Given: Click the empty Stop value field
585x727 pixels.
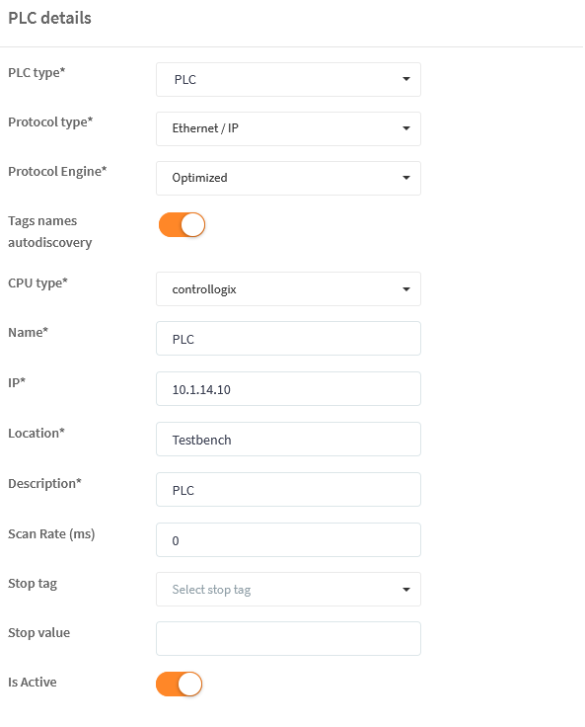Looking at the screenshot, I should [x=288, y=639].
